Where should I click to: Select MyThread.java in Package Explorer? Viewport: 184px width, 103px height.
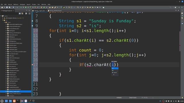click(13, 68)
